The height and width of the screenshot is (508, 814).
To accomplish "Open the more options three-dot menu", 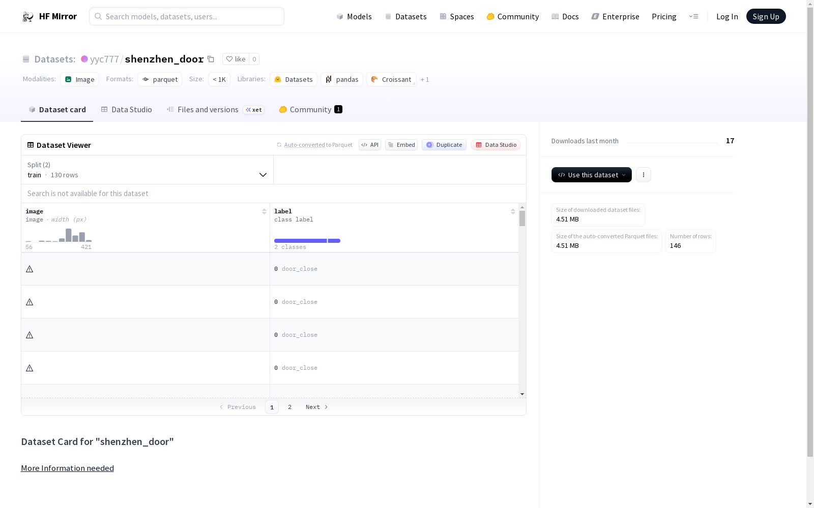I will pyautogui.click(x=644, y=175).
